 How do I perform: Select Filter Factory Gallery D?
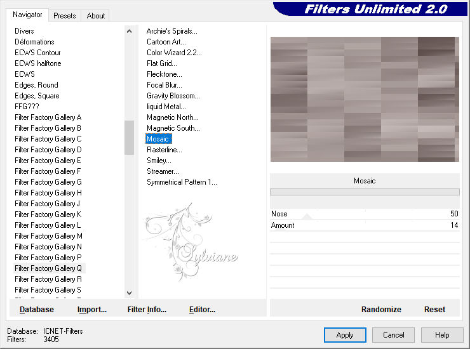click(x=48, y=150)
